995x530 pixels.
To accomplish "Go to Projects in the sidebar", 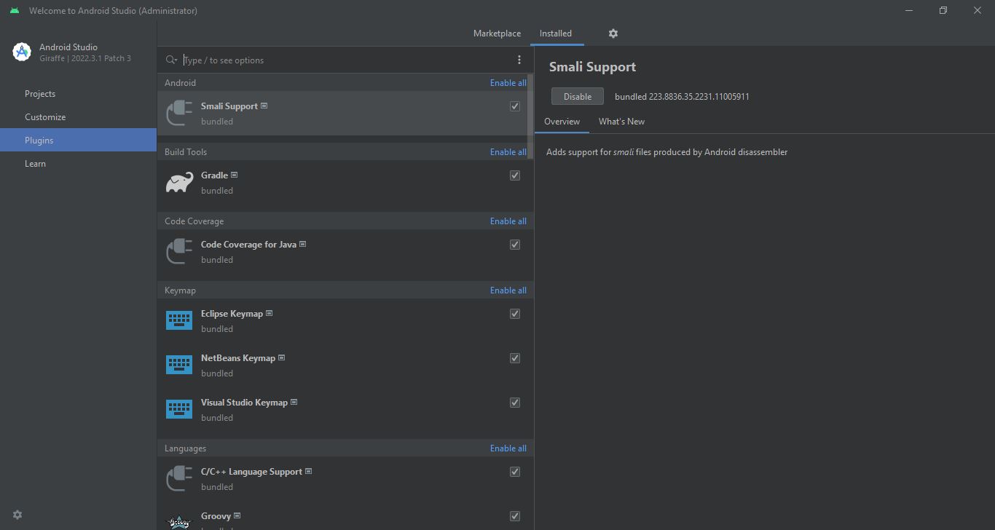I will pyautogui.click(x=78, y=94).
